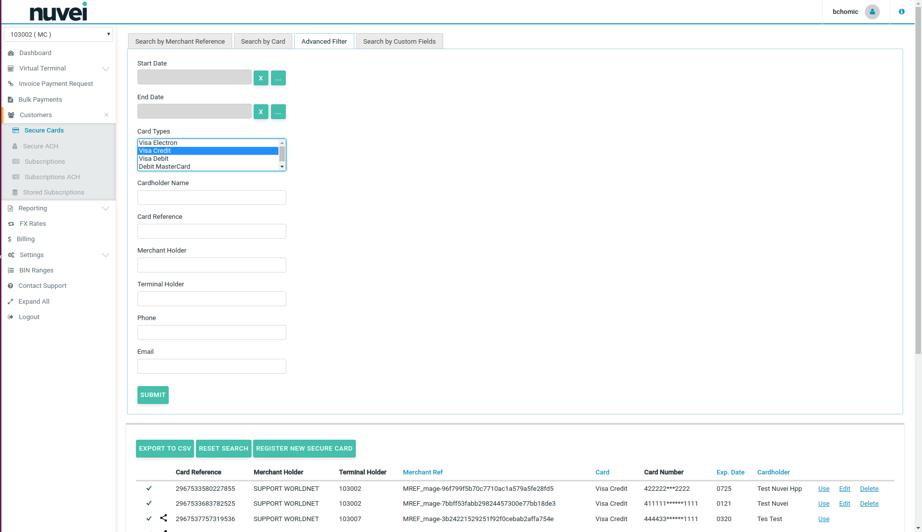Click the user profile avatar icon

[x=872, y=12]
